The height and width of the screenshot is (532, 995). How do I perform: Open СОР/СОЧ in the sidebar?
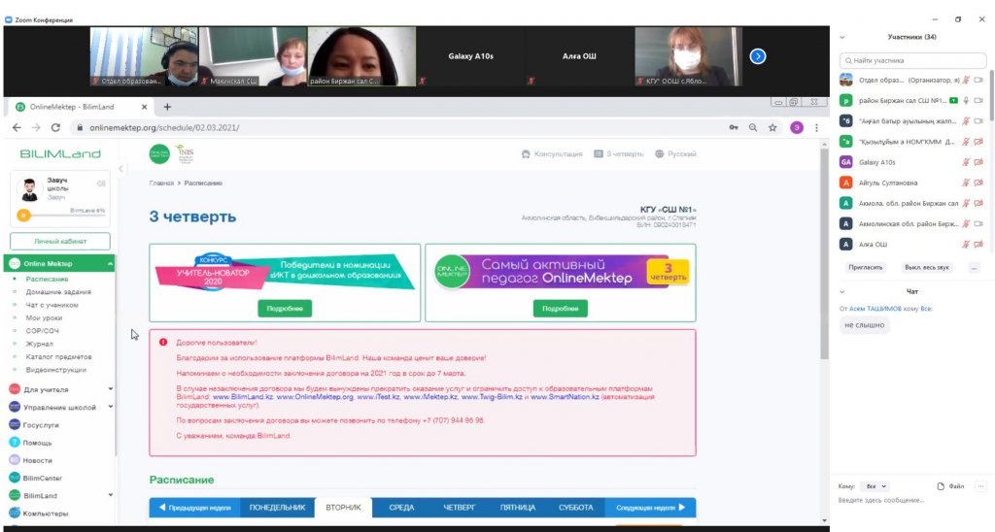point(43,331)
